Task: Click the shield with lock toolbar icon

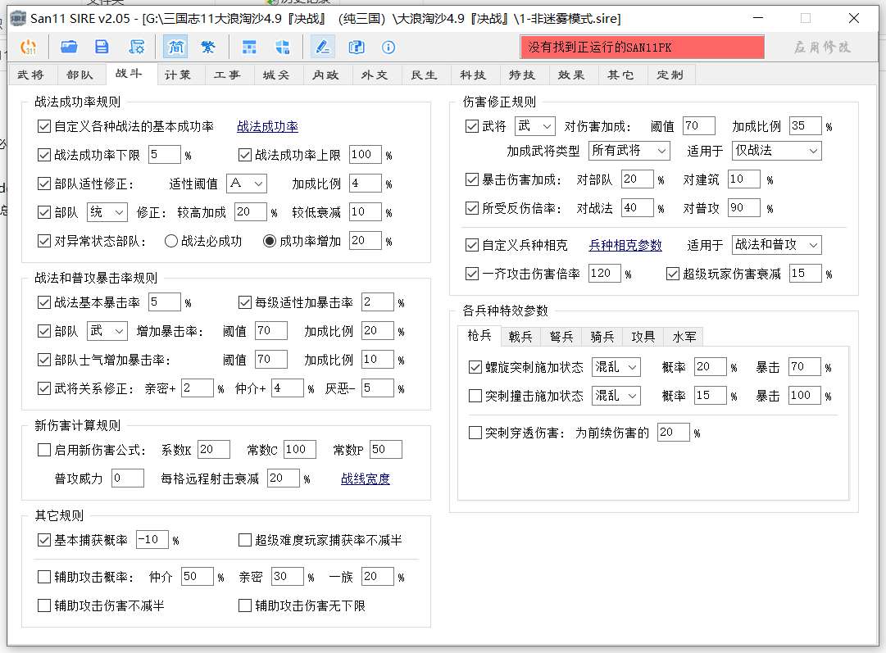Action: click(x=283, y=47)
